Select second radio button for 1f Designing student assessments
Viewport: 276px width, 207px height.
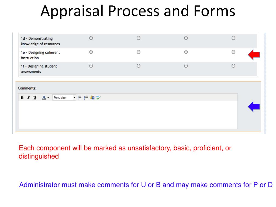click(139, 66)
